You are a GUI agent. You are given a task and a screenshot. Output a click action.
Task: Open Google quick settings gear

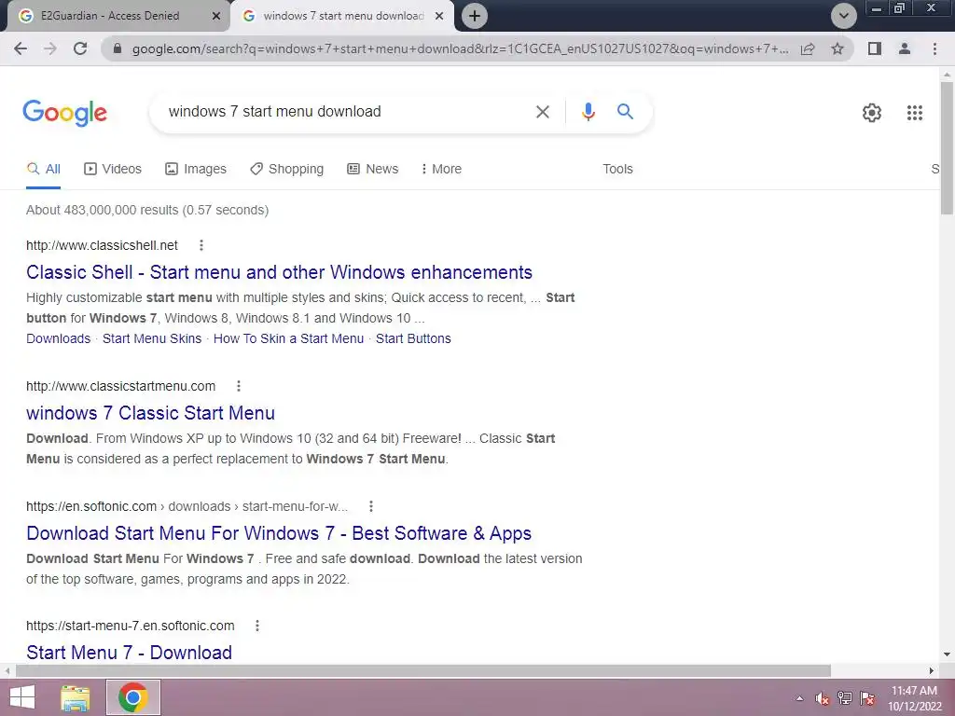click(872, 113)
